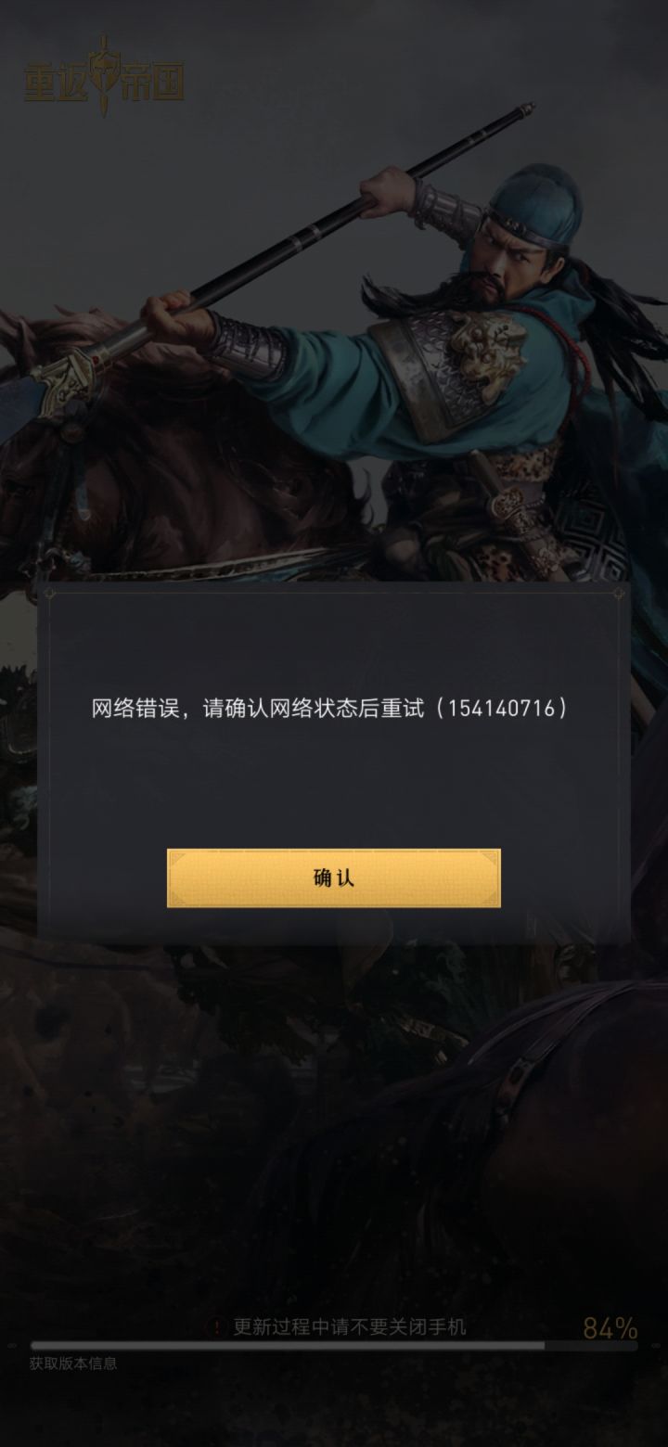This screenshot has width=668, height=1447.
Task: Click the 确认 confirm button
Action: (334, 877)
